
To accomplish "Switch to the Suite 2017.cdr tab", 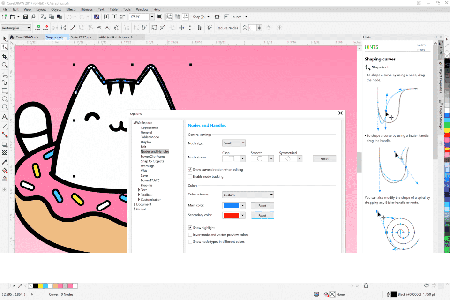I will click(x=81, y=37).
